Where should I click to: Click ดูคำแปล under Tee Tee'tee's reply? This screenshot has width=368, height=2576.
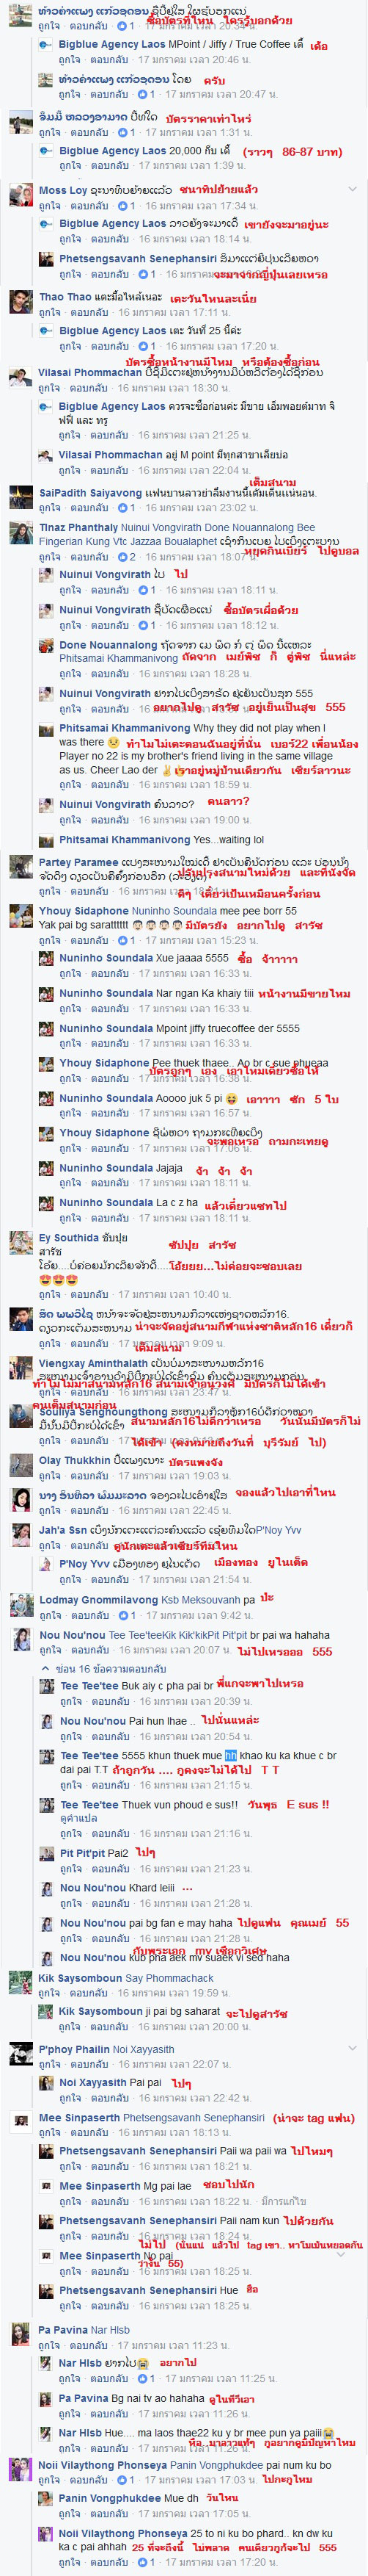click(78, 1818)
